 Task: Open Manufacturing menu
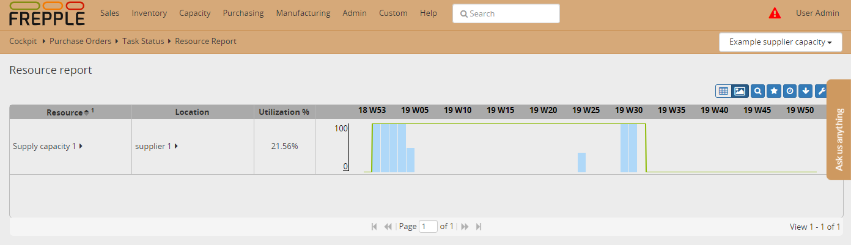click(x=303, y=13)
